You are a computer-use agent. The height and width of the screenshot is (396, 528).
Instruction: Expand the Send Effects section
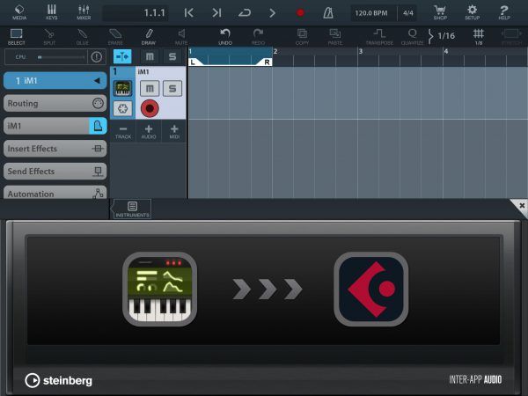click(55, 171)
